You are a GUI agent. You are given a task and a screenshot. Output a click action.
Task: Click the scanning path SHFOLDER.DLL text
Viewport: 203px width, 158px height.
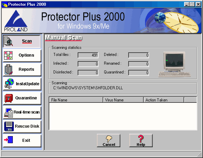pyautogui.click(x=88, y=88)
